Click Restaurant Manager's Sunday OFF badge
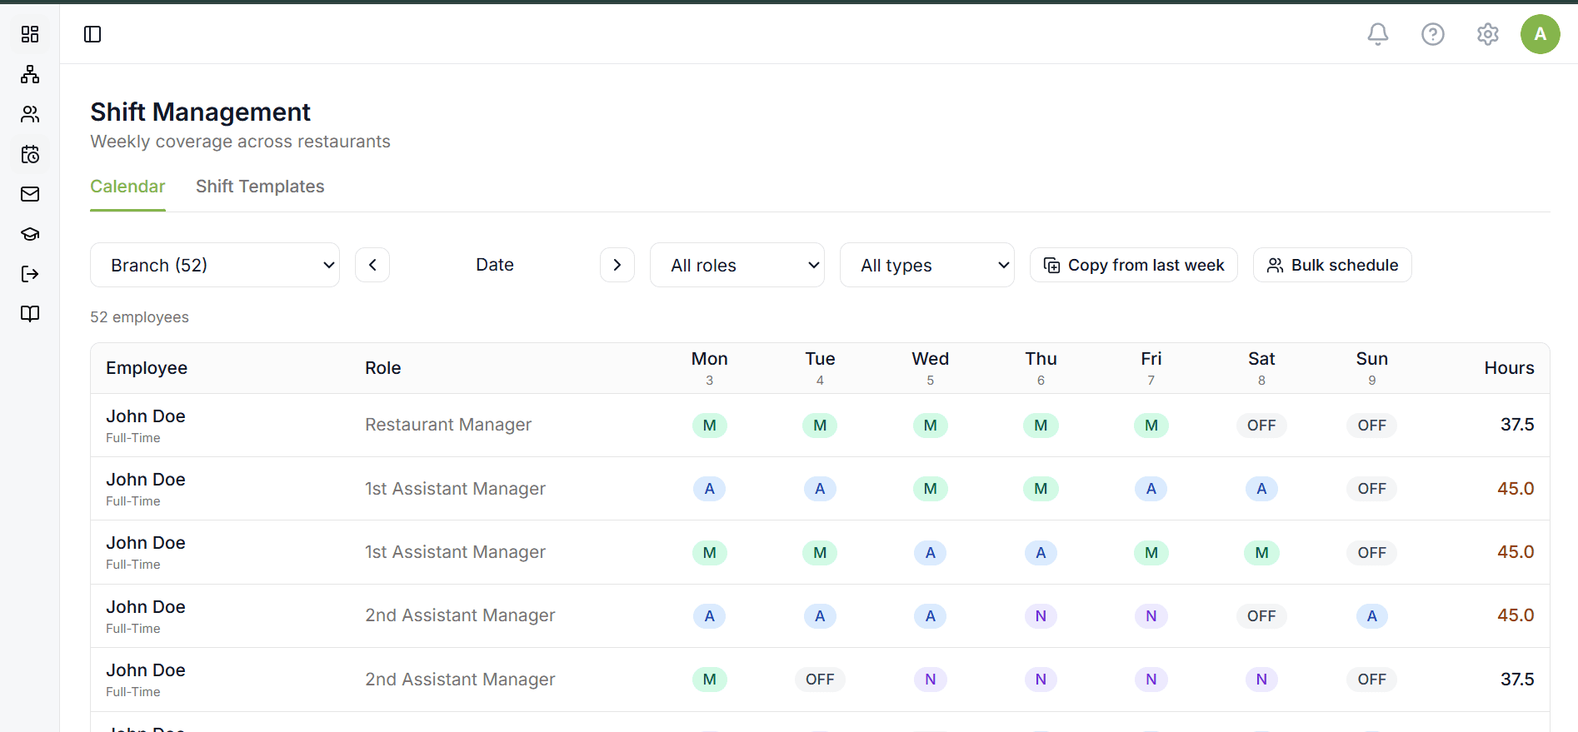Viewport: 1578px width, 732px height. tap(1372, 426)
